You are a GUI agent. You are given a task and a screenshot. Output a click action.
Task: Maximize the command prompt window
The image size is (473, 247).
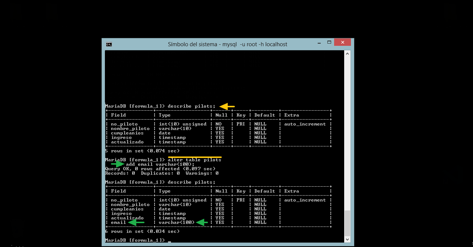coord(329,42)
